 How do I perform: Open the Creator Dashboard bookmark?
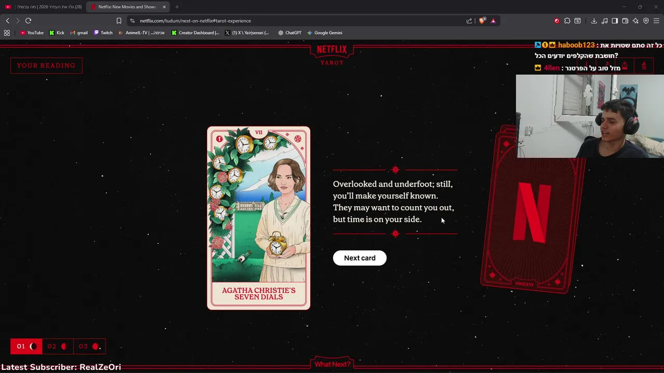pyautogui.click(x=196, y=33)
